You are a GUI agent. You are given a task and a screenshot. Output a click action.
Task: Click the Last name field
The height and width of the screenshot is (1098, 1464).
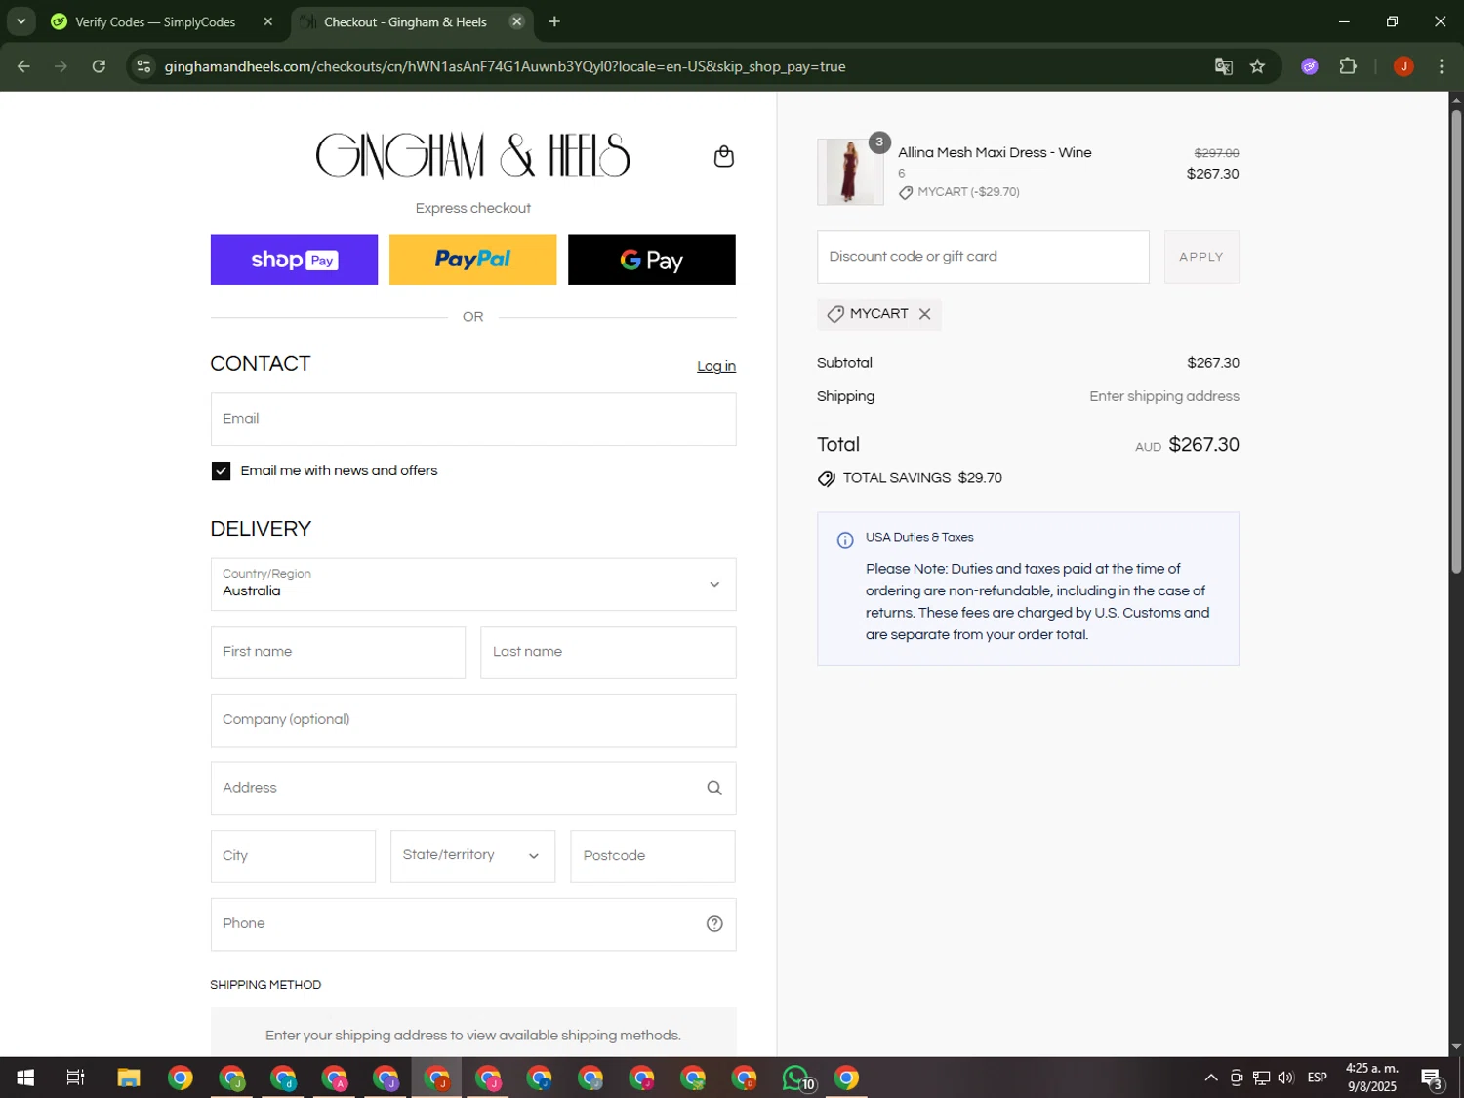click(608, 652)
